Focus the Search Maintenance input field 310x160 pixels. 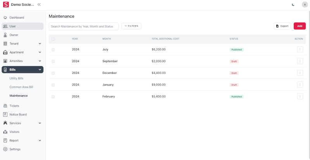click(x=83, y=26)
